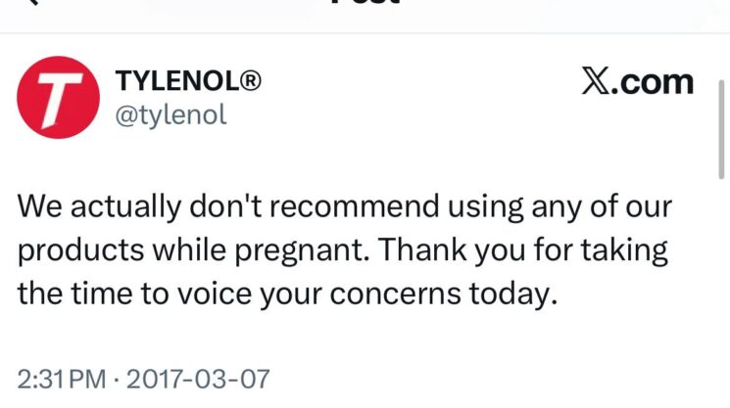This screenshot has width=730, height=408.
Task: Click the 2:31 PM timestamp
Action: [60, 377]
